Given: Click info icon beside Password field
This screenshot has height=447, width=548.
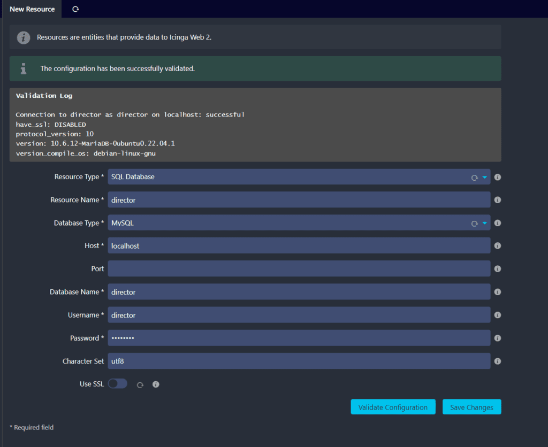Looking at the screenshot, I should tap(497, 338).
